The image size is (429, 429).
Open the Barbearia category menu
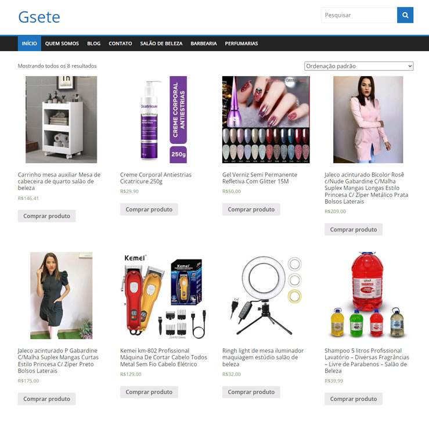(204, 44)
